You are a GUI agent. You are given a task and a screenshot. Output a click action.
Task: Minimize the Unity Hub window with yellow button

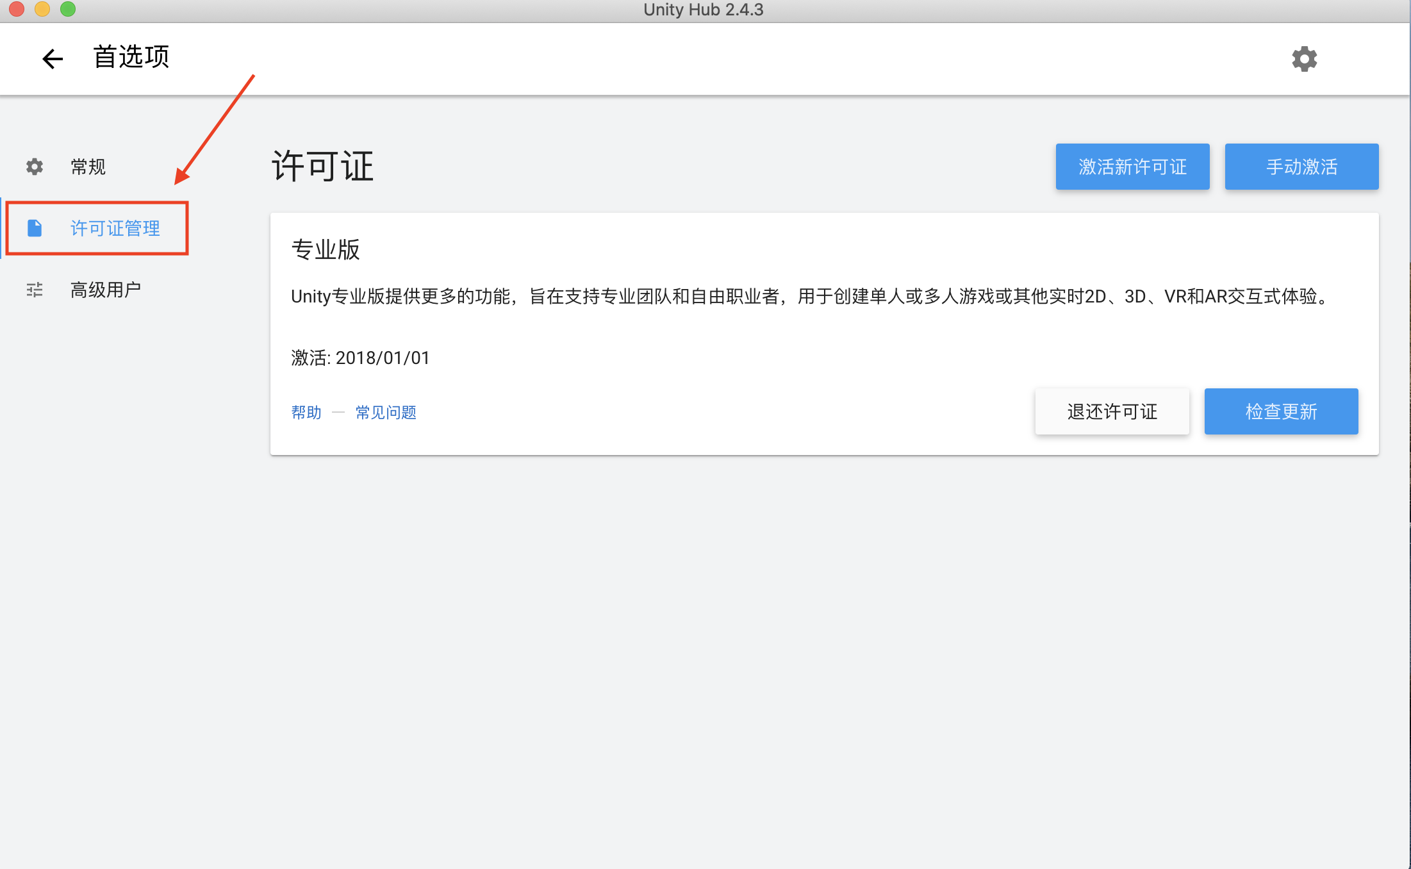coord(42,9)
